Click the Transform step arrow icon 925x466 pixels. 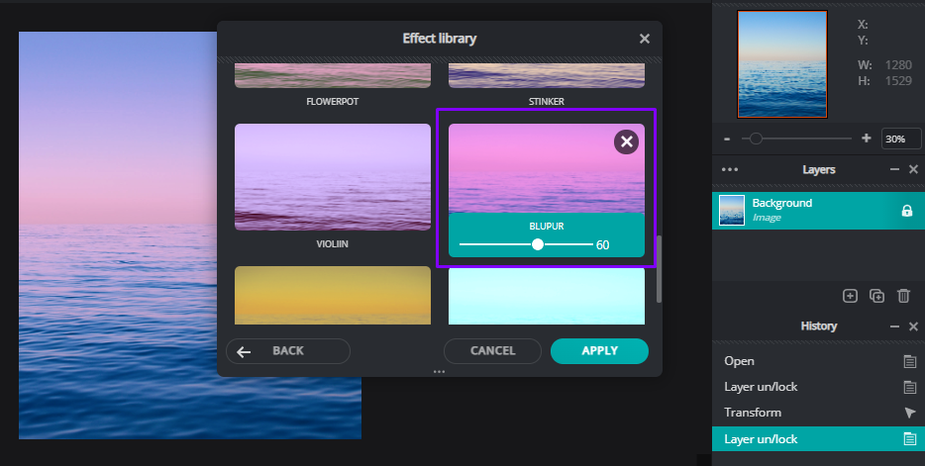pyautogui.click(x=910, y=413)
